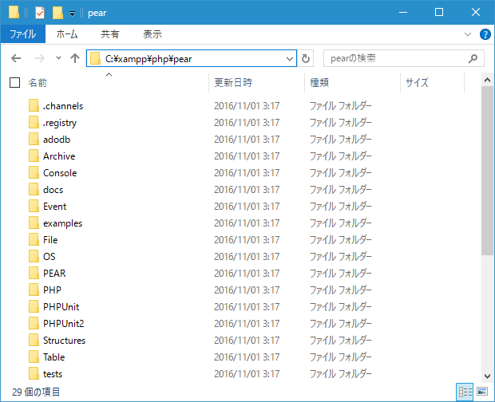Select the docs folder icon
Viewport: 495px width, 402px height.
(x=34, y=190)
